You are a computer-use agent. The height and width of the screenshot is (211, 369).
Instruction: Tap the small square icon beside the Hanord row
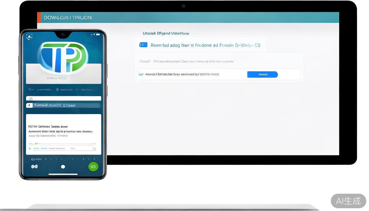pyautogui.click(x=29, y=105)
